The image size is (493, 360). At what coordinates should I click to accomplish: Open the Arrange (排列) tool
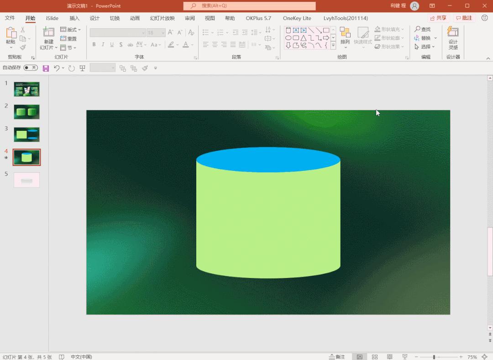click(345, 37)
